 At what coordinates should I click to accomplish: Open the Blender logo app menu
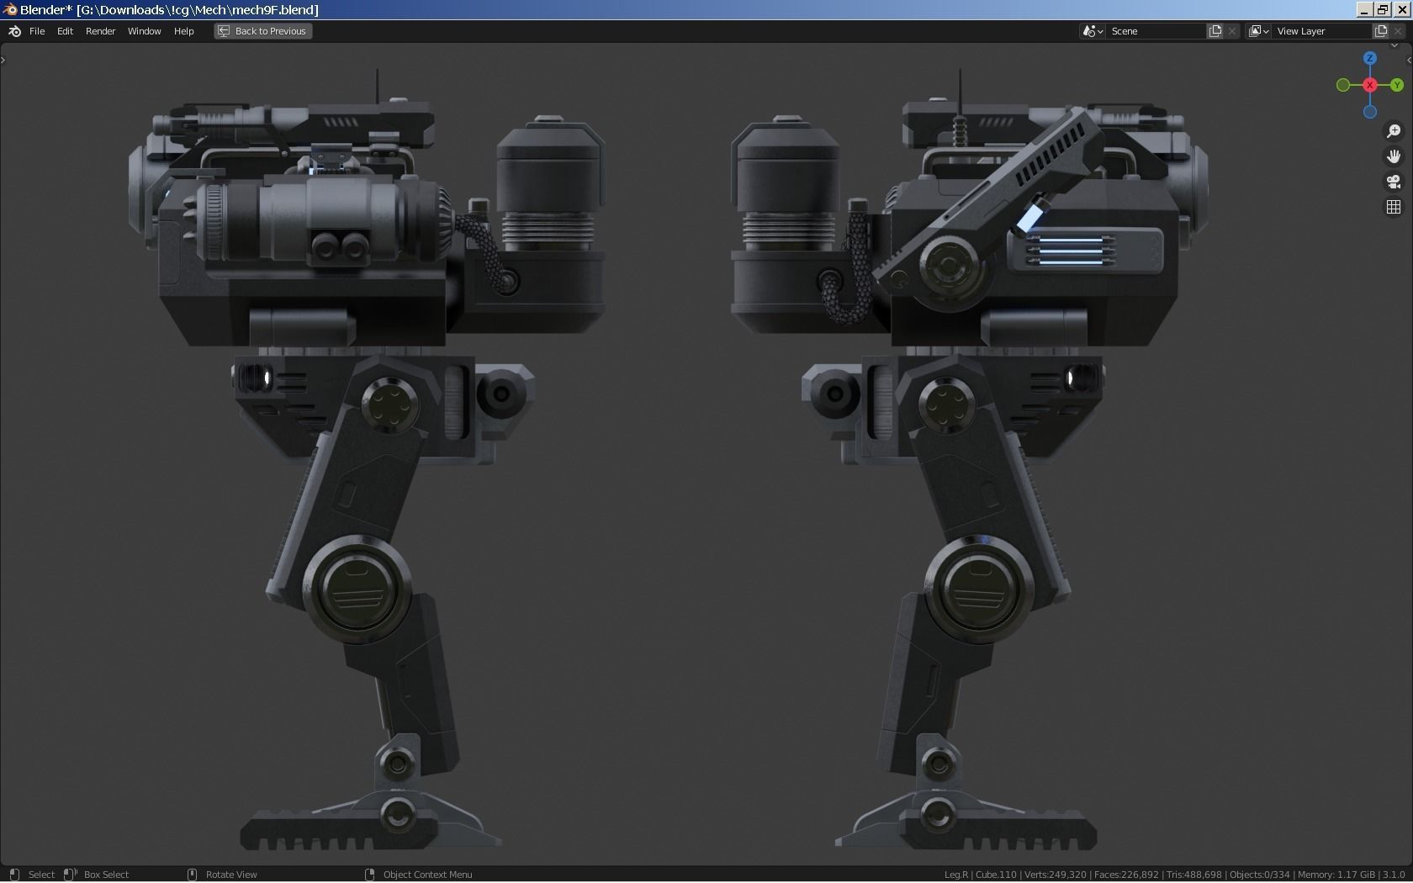[14, 31]
